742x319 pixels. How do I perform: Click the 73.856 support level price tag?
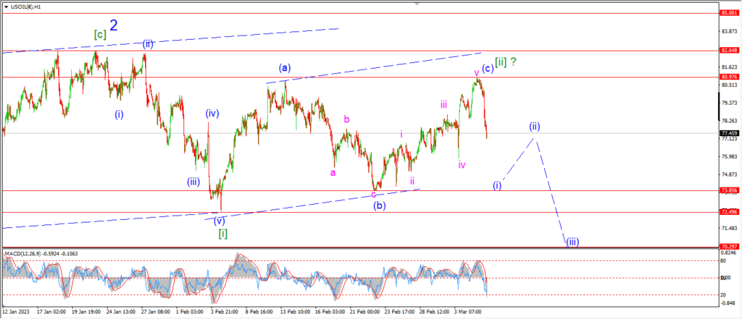[728, 190]
